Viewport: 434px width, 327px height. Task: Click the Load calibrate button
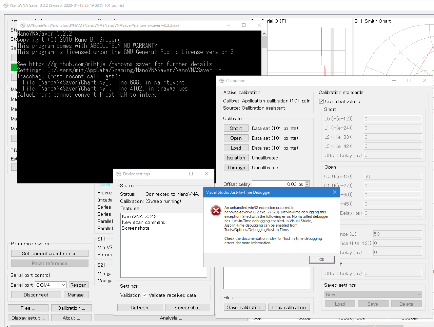pos(236,148)
